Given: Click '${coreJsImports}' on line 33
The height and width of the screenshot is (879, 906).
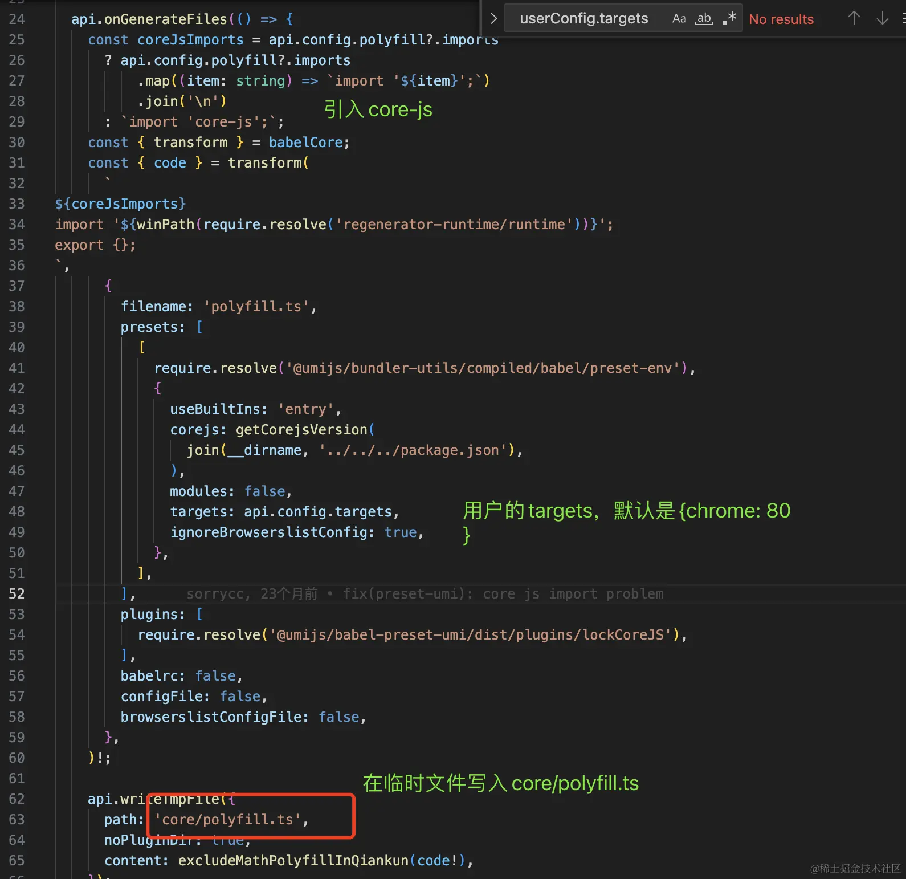Looking at the screenshot, I should coord(120,204).
